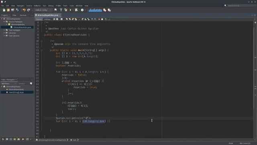
Task: Select main(String[] args) in Navigator
Action: click(16, 92)
